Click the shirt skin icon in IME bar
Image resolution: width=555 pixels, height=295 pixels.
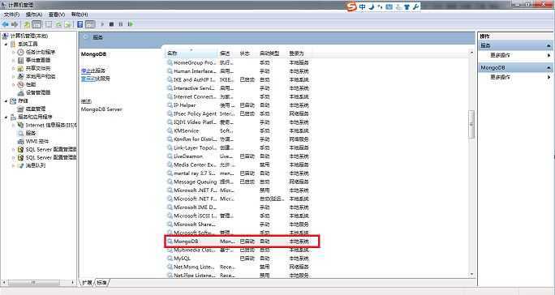407,6
